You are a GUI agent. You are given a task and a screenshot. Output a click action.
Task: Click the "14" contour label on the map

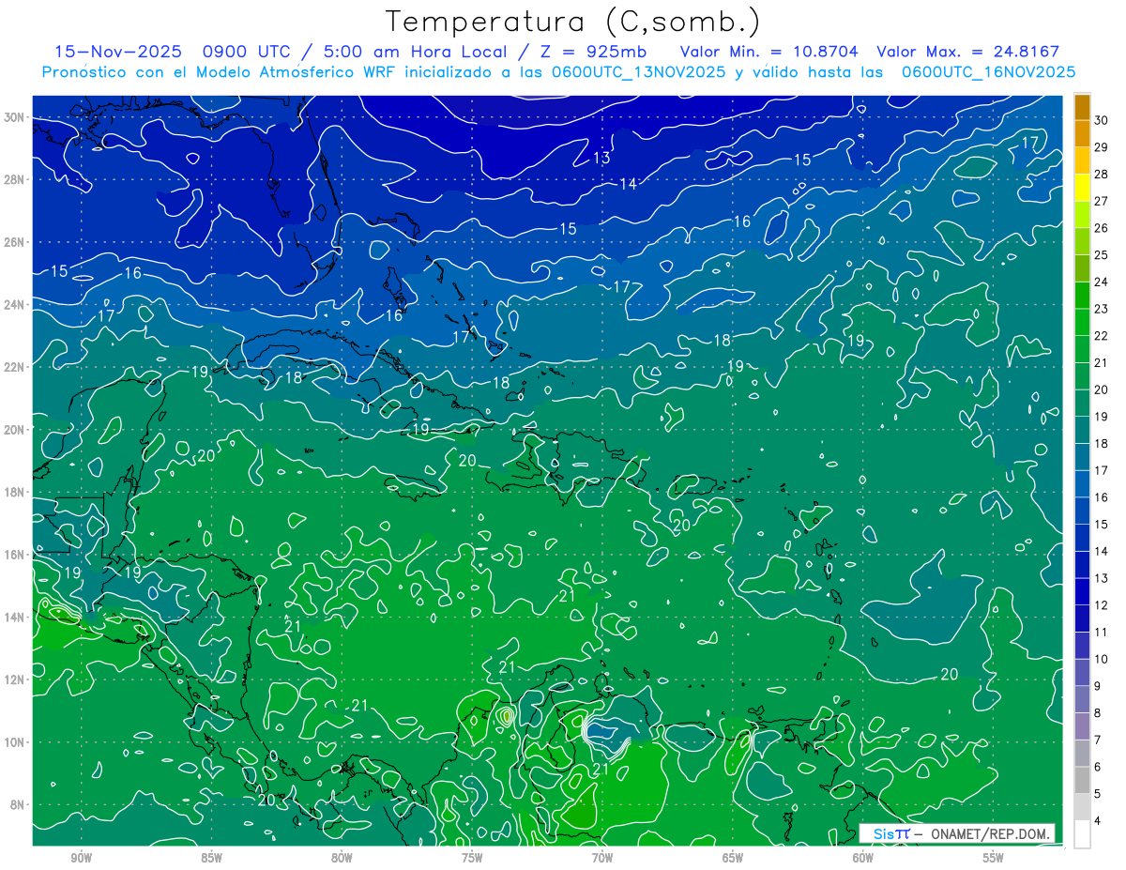pyautogui.click(x=629, y=184)
